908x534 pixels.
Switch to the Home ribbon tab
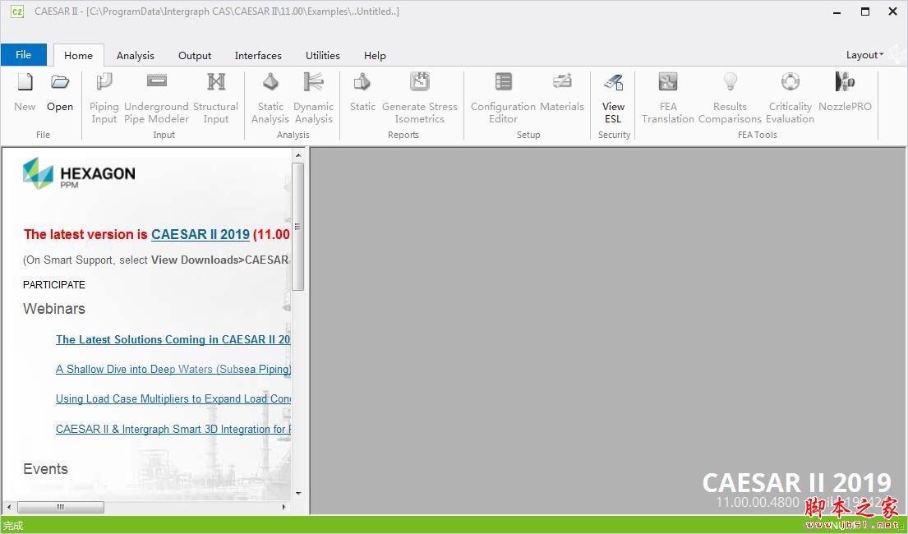(x=78, y=56)
